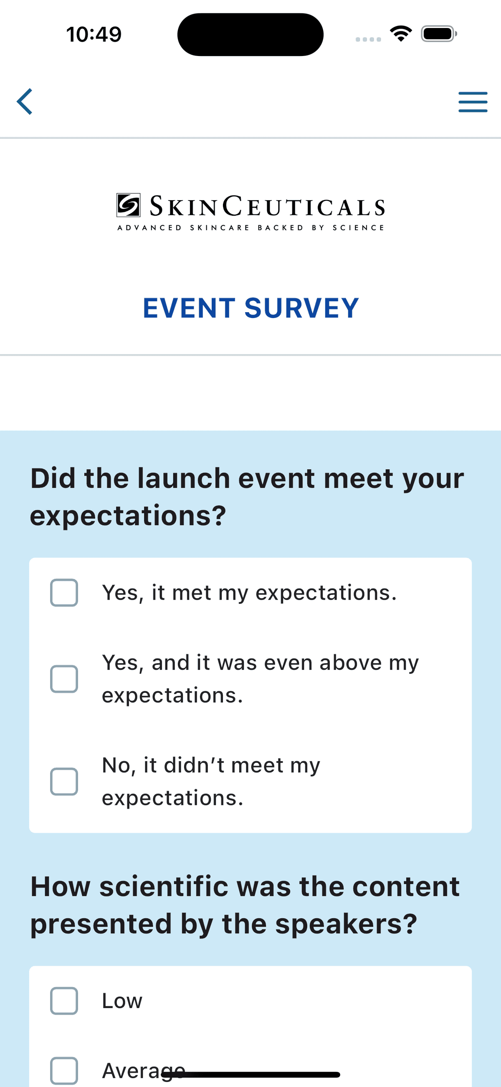The width and height of the screenshot is (501, 1087).
Task: Tap the "Did the launch event meet" question
Action: coord(247,496)
